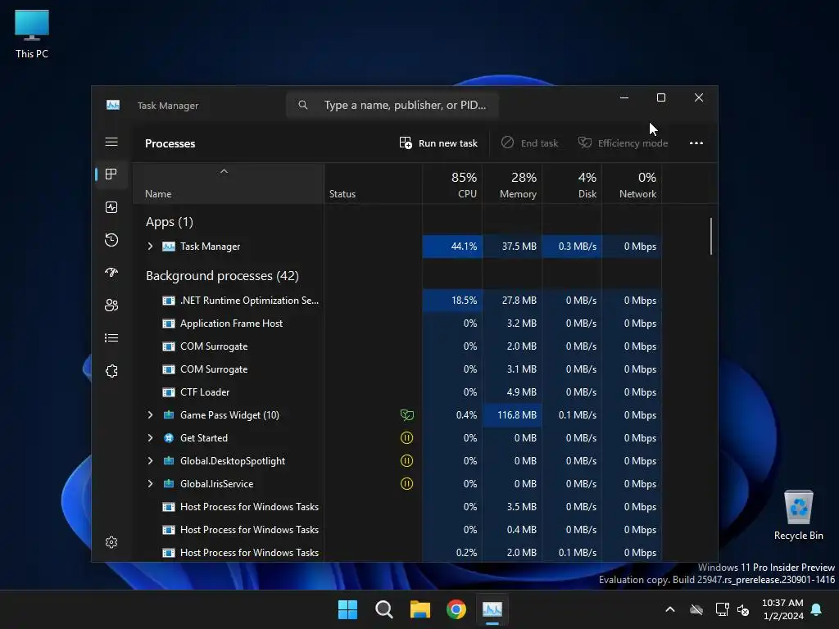Click the 18.5% CPU cell
The width and height of the screenshot is (839, 629).
coord(452,301)
